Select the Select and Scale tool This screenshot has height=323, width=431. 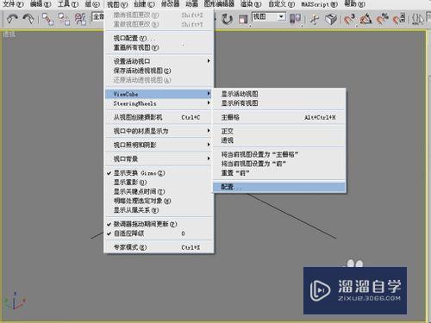243,19
